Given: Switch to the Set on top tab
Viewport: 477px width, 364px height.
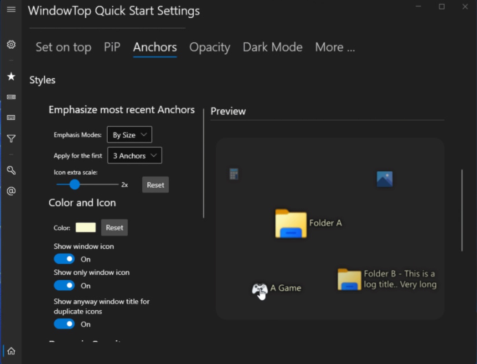Looking at the screenshot, I should [63, 47].
